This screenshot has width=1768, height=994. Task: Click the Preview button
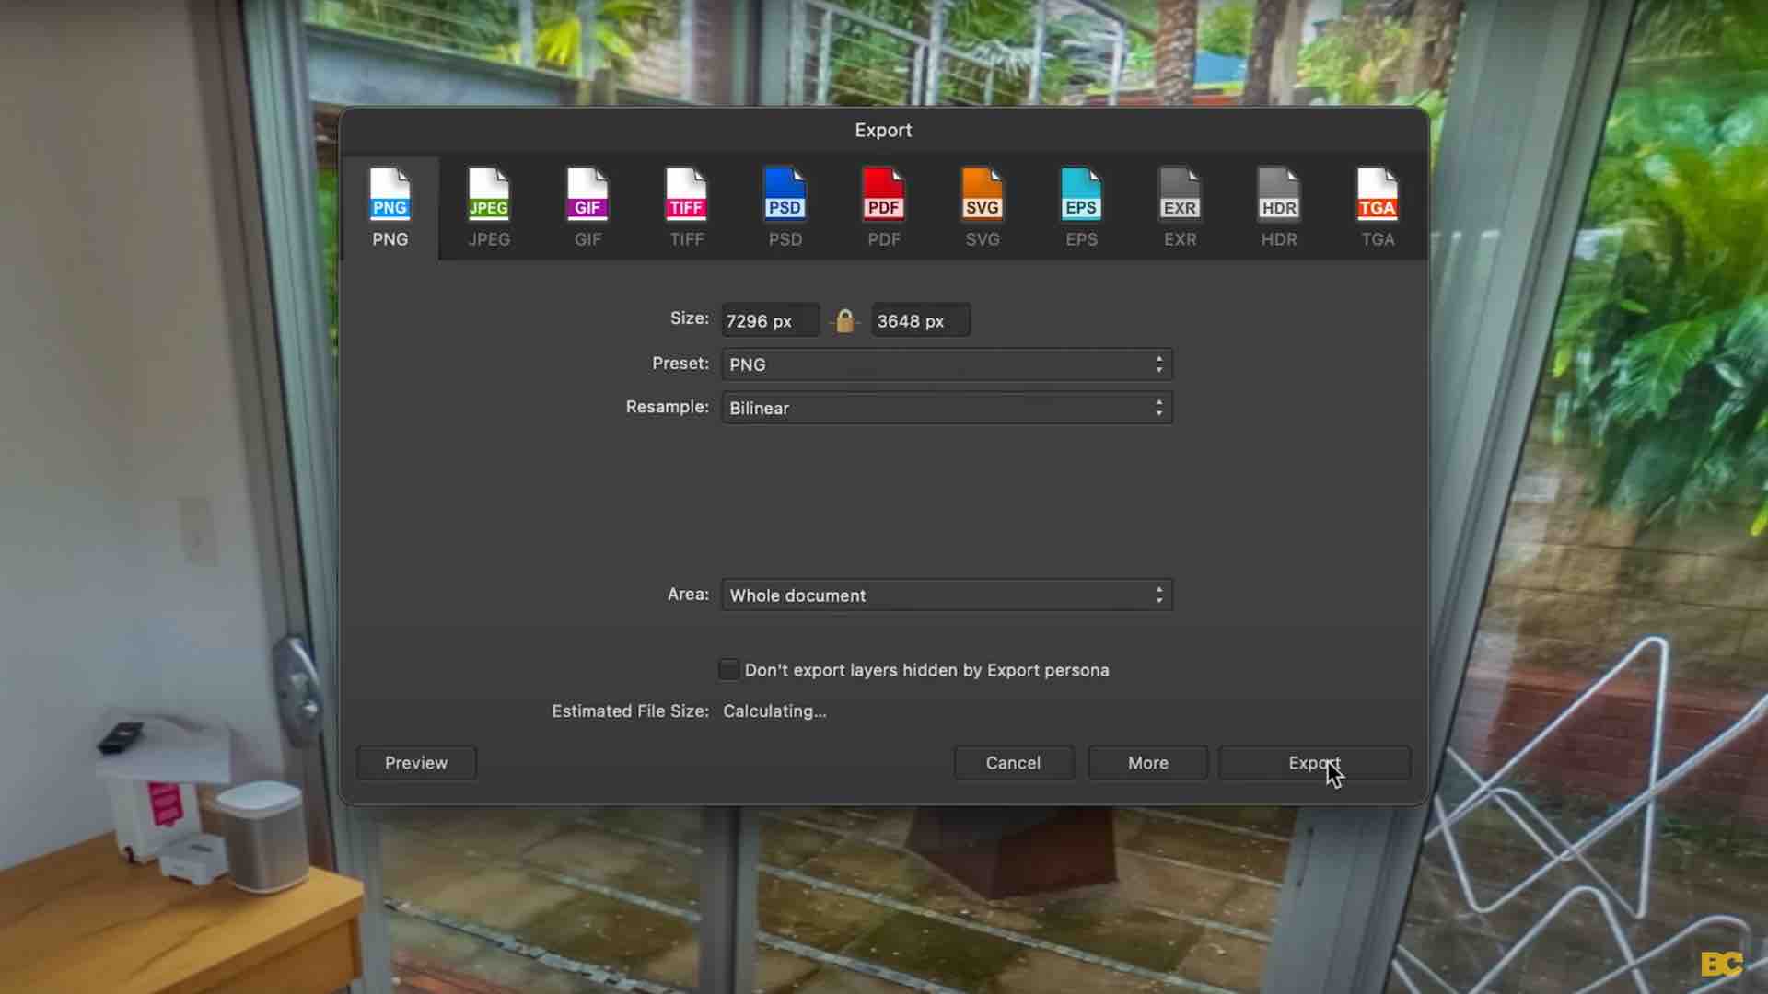pyautogui.click(x=416, y=763)
